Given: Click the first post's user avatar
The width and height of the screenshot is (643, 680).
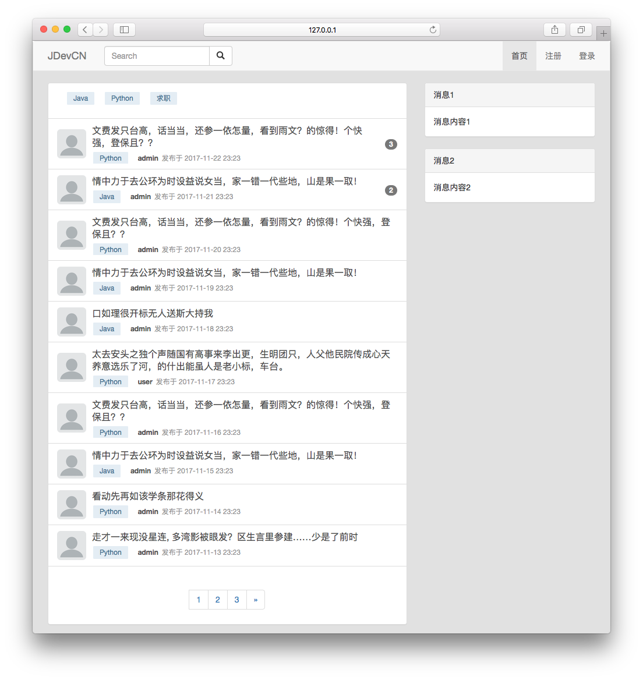Looking at the screenshot, I should coord(72,144).
